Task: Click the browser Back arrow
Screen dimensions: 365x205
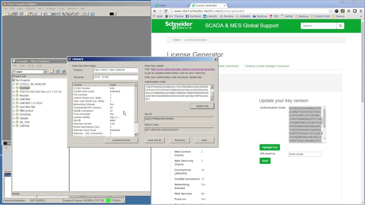Action: (155, 11)
